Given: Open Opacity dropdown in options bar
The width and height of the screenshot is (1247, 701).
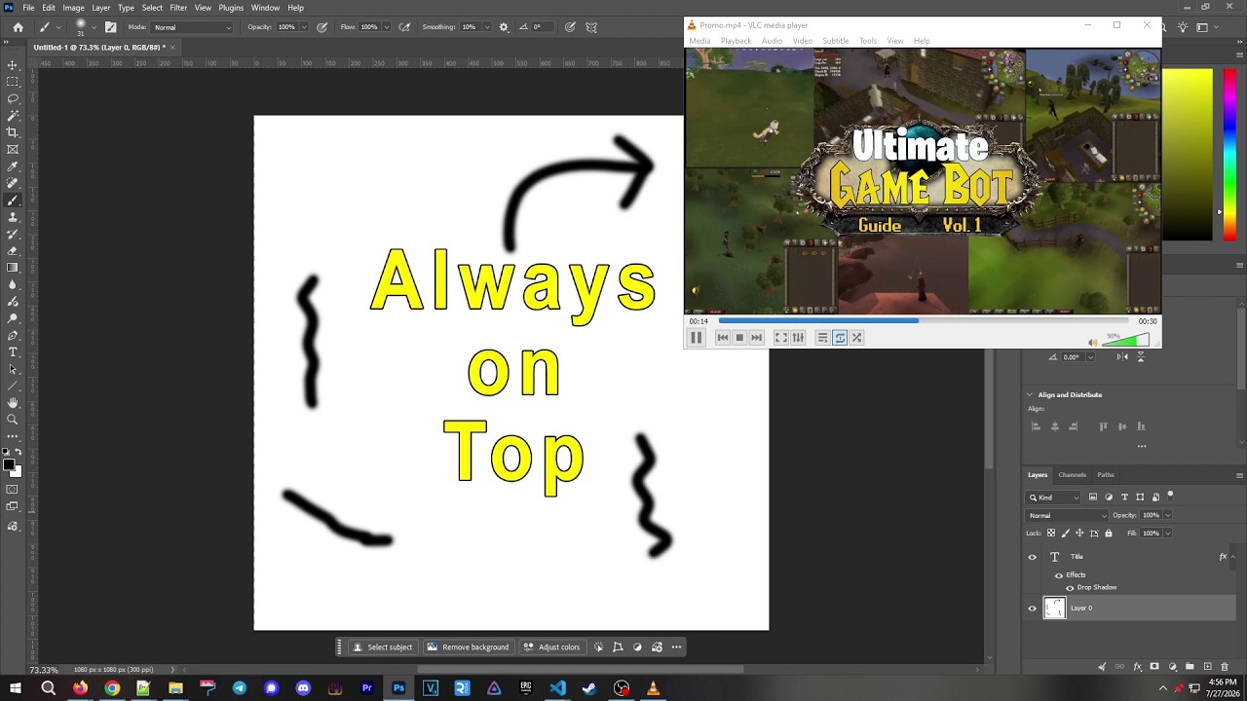Looking at the screenshot, I should [x=303, y=27].
